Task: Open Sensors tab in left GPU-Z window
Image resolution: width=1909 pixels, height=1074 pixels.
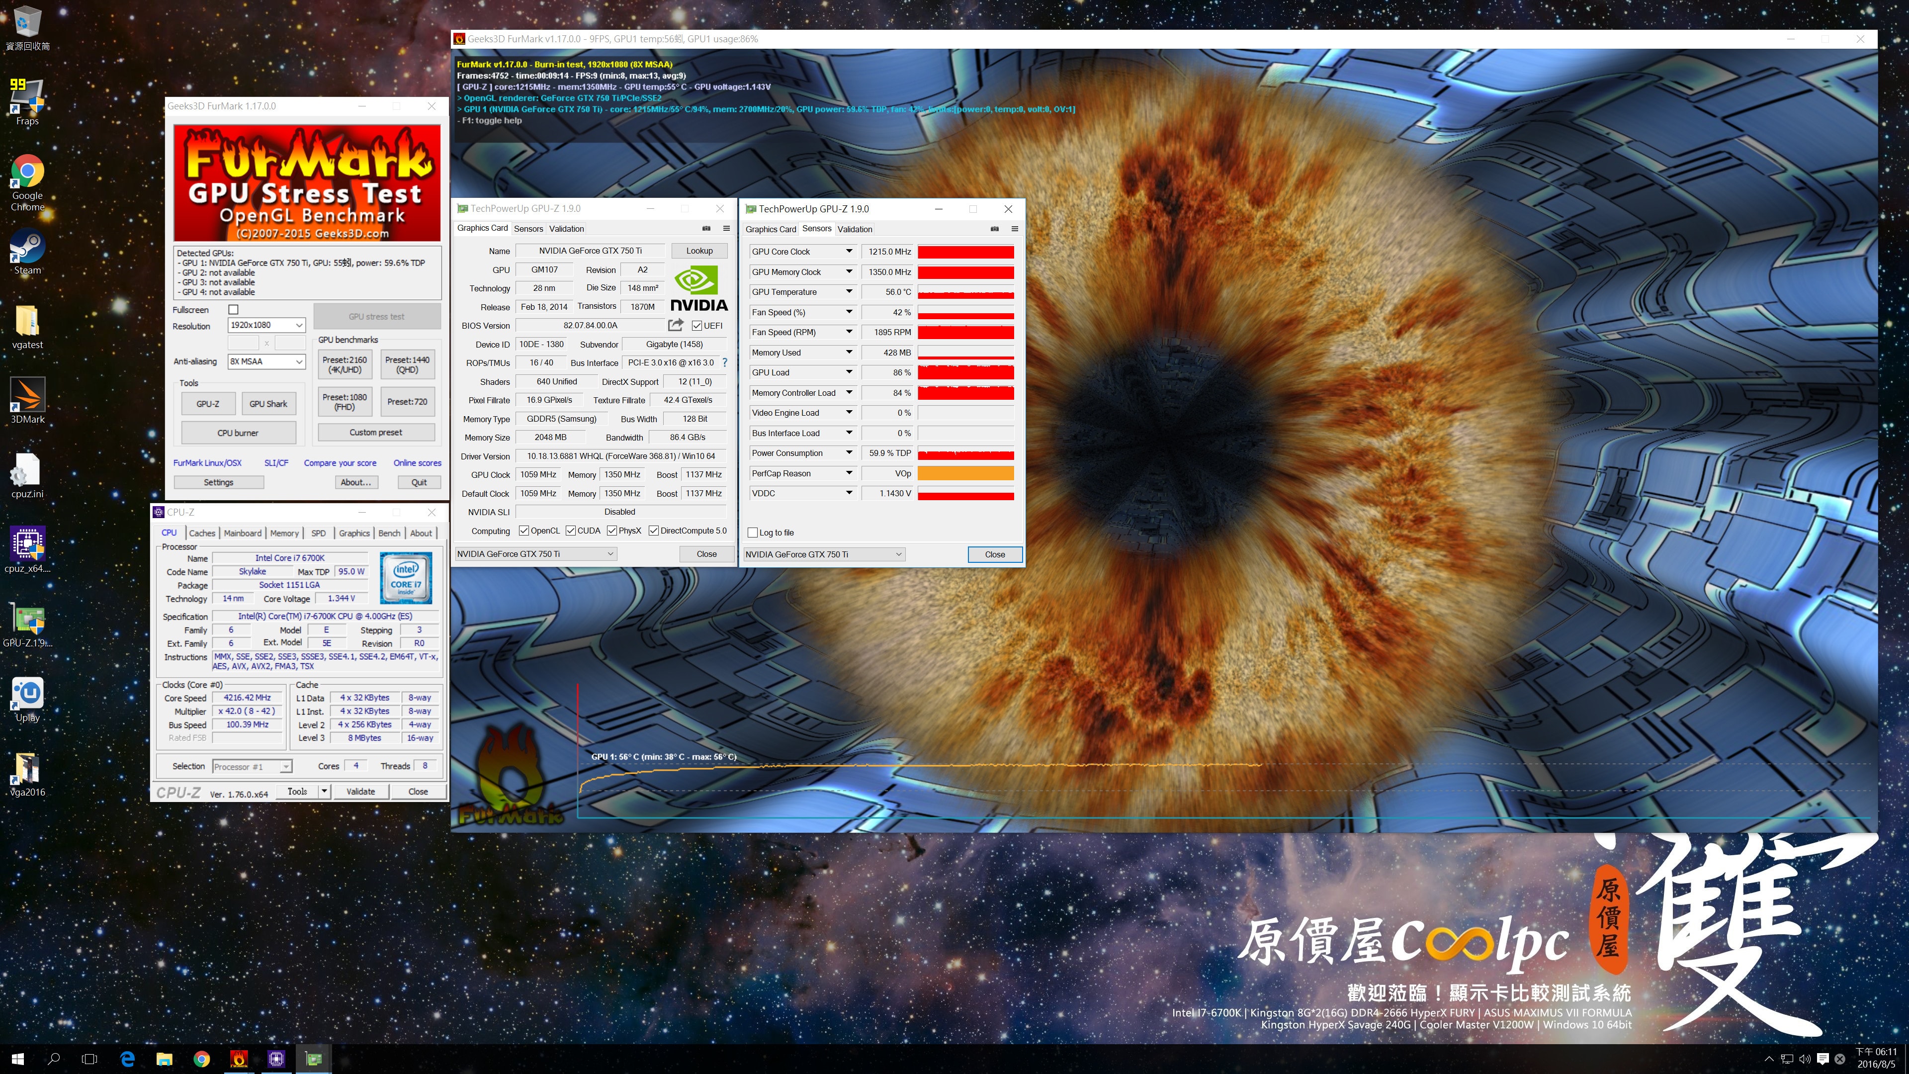Action: pyautogui.click(x=528, y=228)
